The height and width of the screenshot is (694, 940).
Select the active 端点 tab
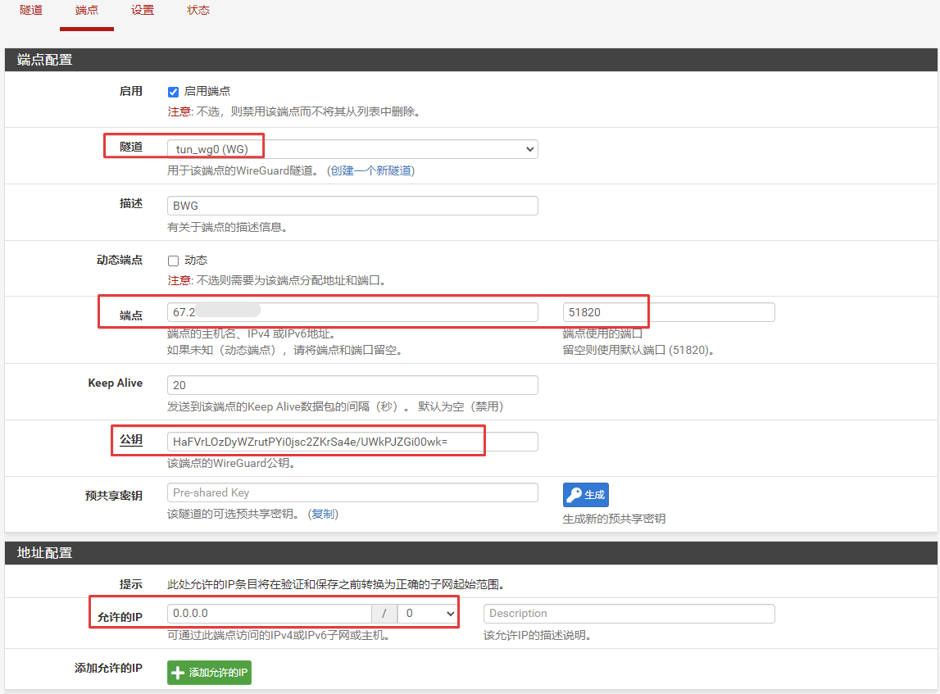(87, 11)
